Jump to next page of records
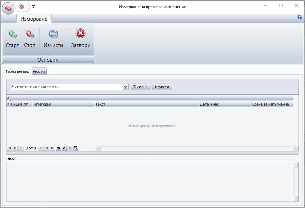Viewport: 305px width, 208px height. pos(47,148)
